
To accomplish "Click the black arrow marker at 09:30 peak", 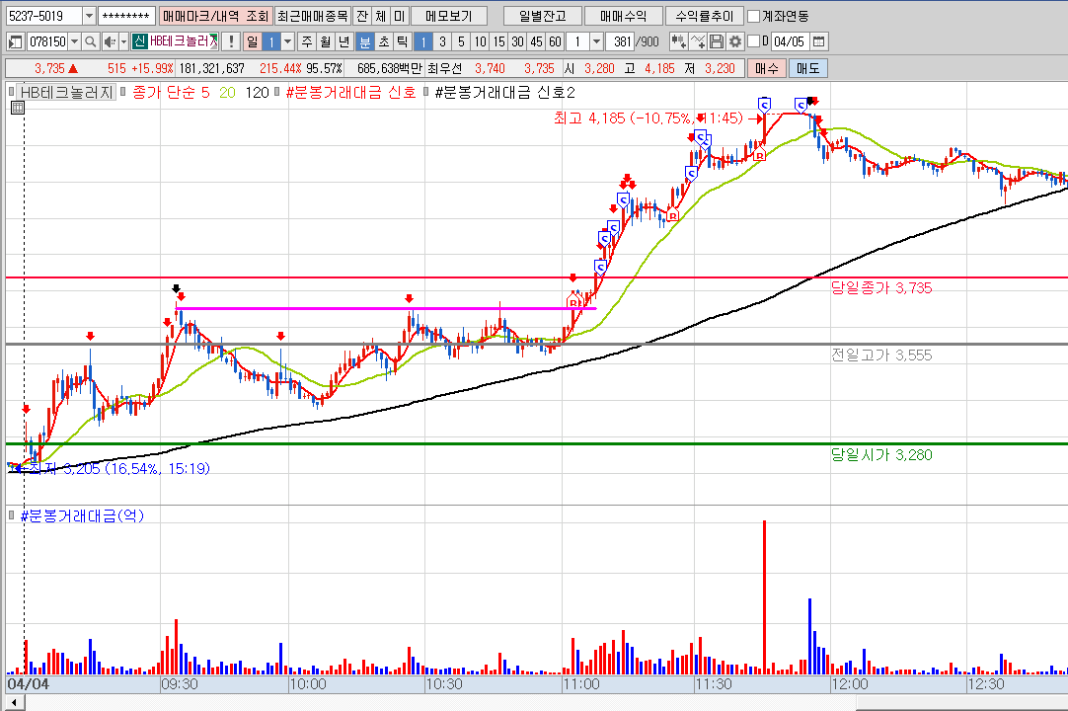I will pos(176,289).
